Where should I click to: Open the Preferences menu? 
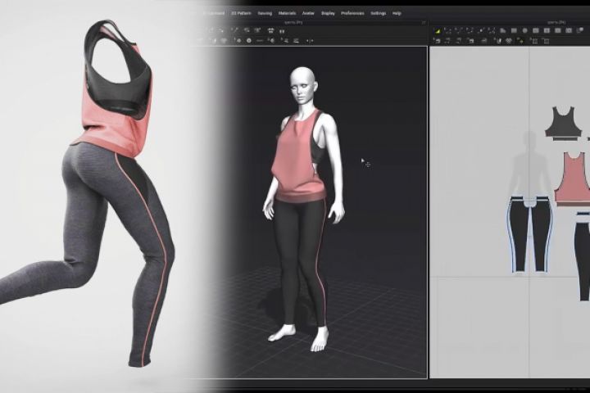[x=352, y=13]
